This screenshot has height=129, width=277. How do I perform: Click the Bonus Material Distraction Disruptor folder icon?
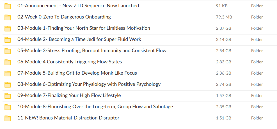point(8,118)
